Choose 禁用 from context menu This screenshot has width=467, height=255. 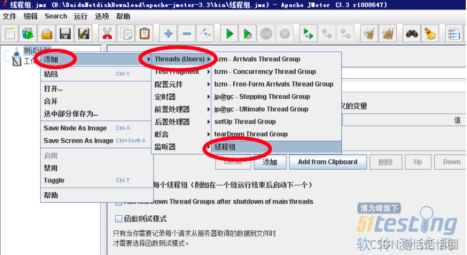click(96, 168)
